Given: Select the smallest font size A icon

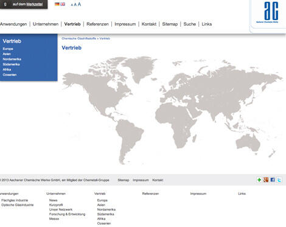Looking at the screenshot, I should 72,5.
